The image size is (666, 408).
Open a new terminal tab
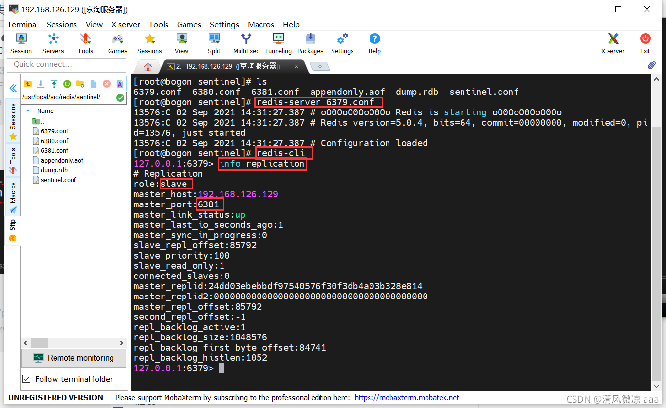[x=320, y=66]
